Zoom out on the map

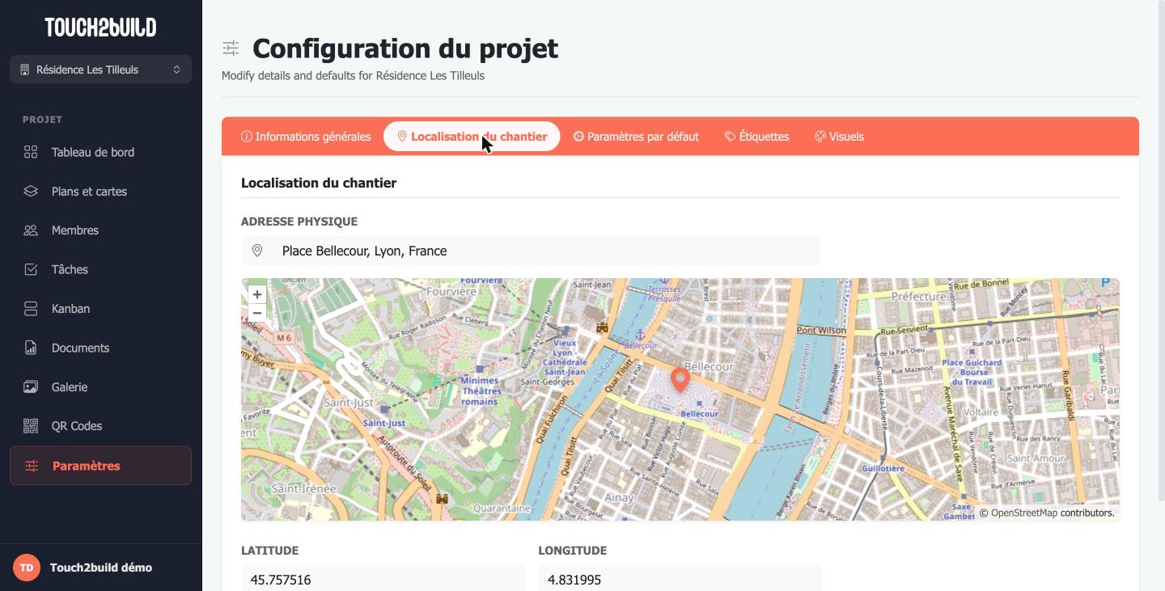(x=257, y=313)
